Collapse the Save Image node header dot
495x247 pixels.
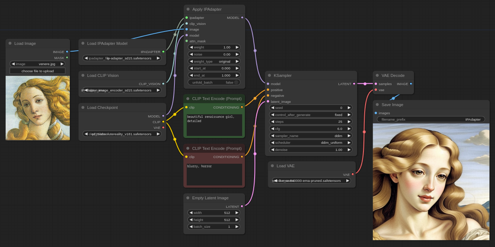pos(377,104)
